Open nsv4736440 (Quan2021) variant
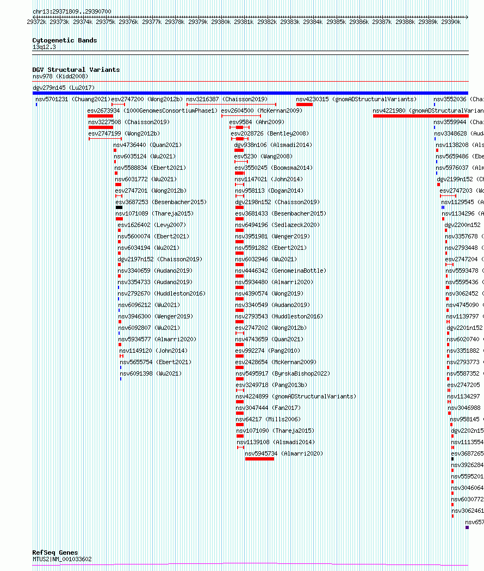This screenshot has height=571, width=484. (147, 145)
